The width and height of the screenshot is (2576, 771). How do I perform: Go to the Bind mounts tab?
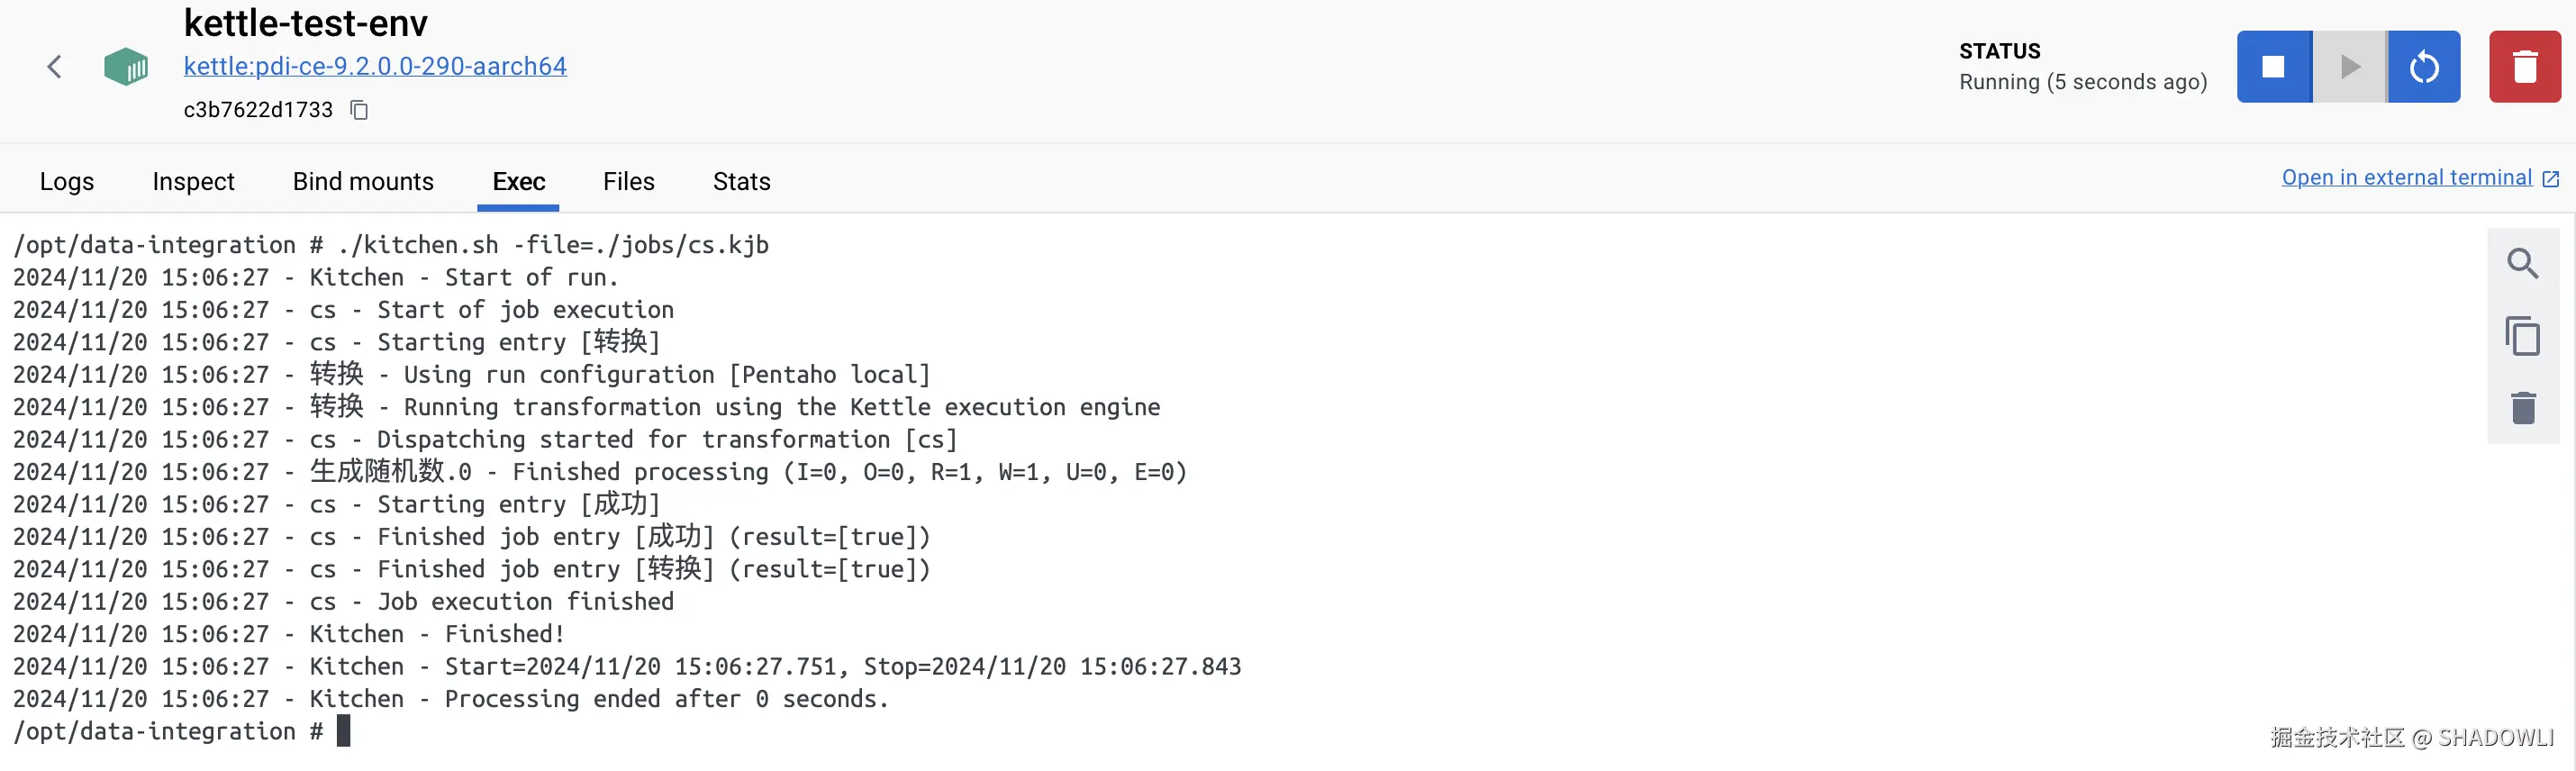[x=363, y=181]
